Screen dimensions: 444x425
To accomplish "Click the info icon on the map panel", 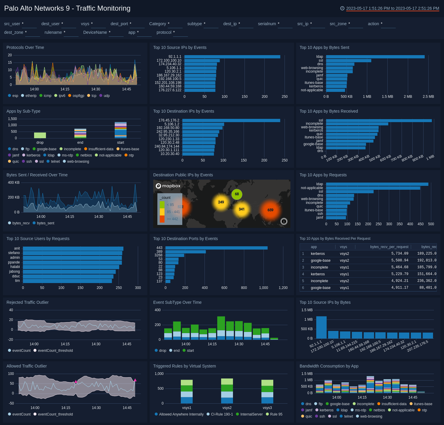I will click(284, 221).
